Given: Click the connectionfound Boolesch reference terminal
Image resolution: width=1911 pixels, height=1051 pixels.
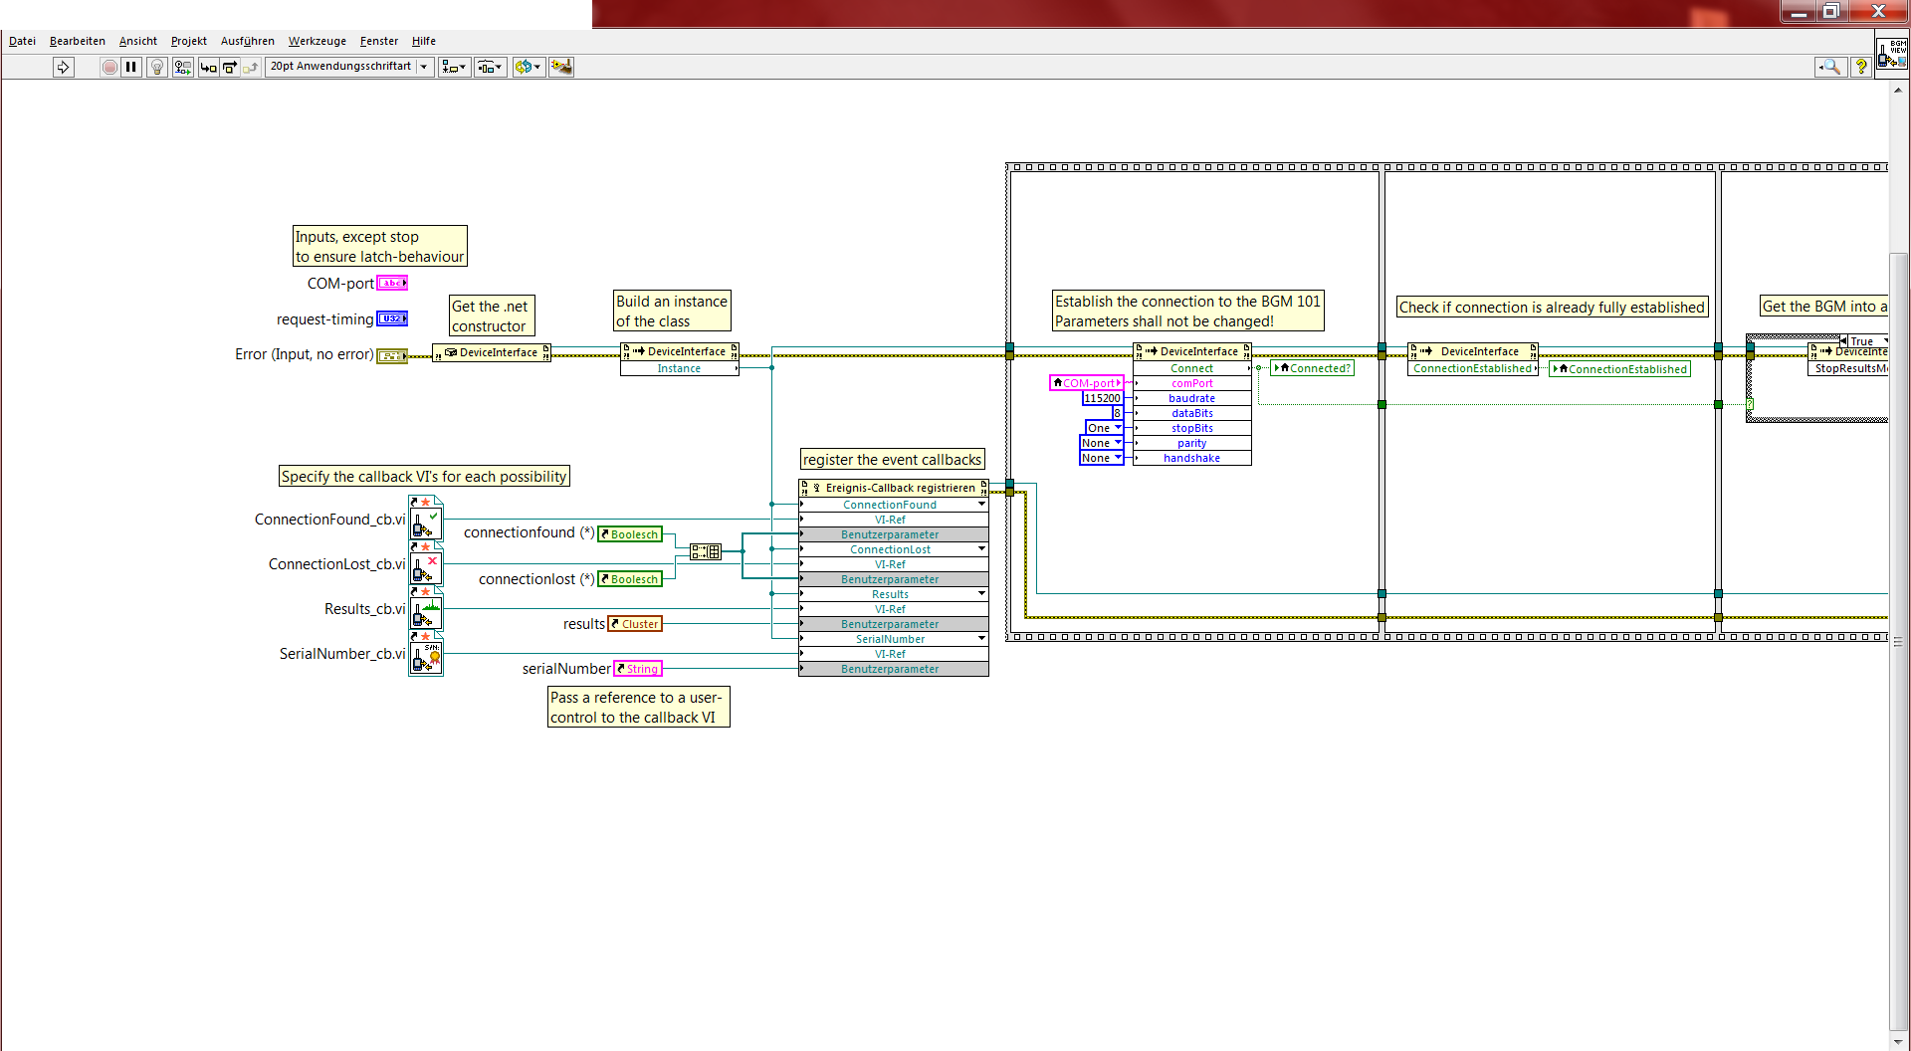Looking at the screenshot, I should click(629, 534).
